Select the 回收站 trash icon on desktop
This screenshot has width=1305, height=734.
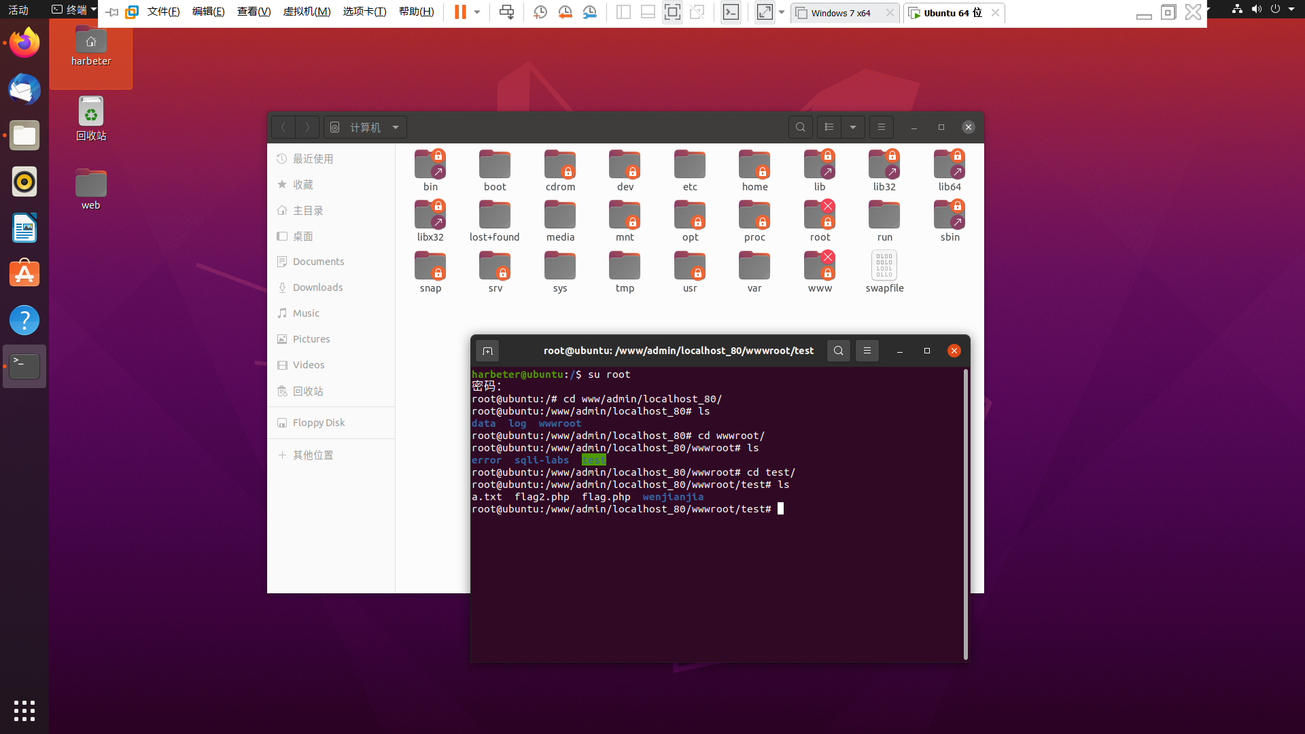click(x=91, y=119)
